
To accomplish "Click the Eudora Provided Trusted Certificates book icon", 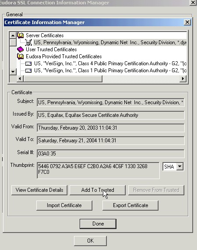I will click(21, 56).
